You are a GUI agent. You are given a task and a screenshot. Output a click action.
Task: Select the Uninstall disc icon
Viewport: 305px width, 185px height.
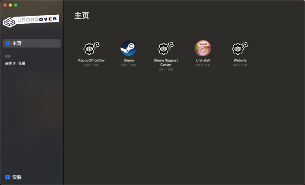(203, 48)
